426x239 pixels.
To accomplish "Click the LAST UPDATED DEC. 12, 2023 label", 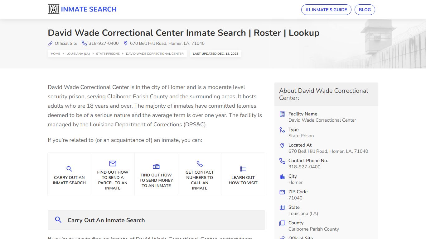I will 215,54.
